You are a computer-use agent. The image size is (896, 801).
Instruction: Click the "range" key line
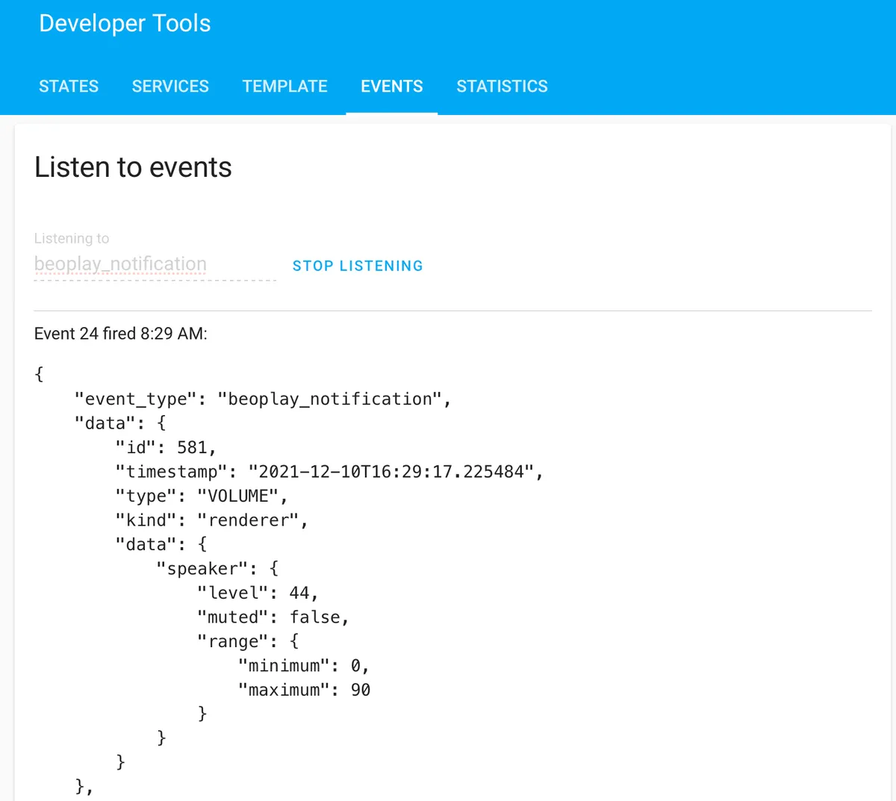(x=248, y=642)
